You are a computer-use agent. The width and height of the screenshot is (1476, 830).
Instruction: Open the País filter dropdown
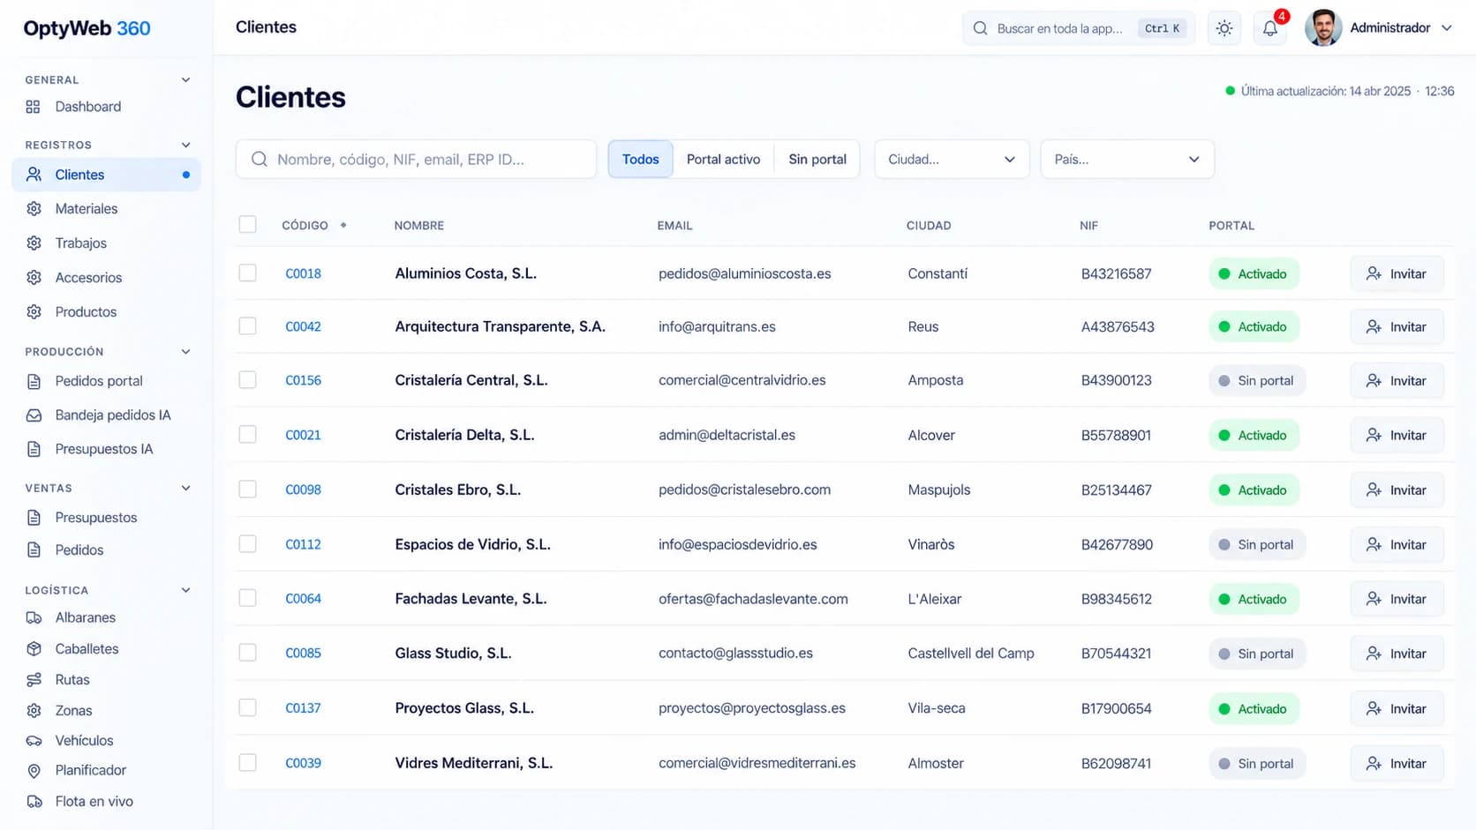(1127, 159)
